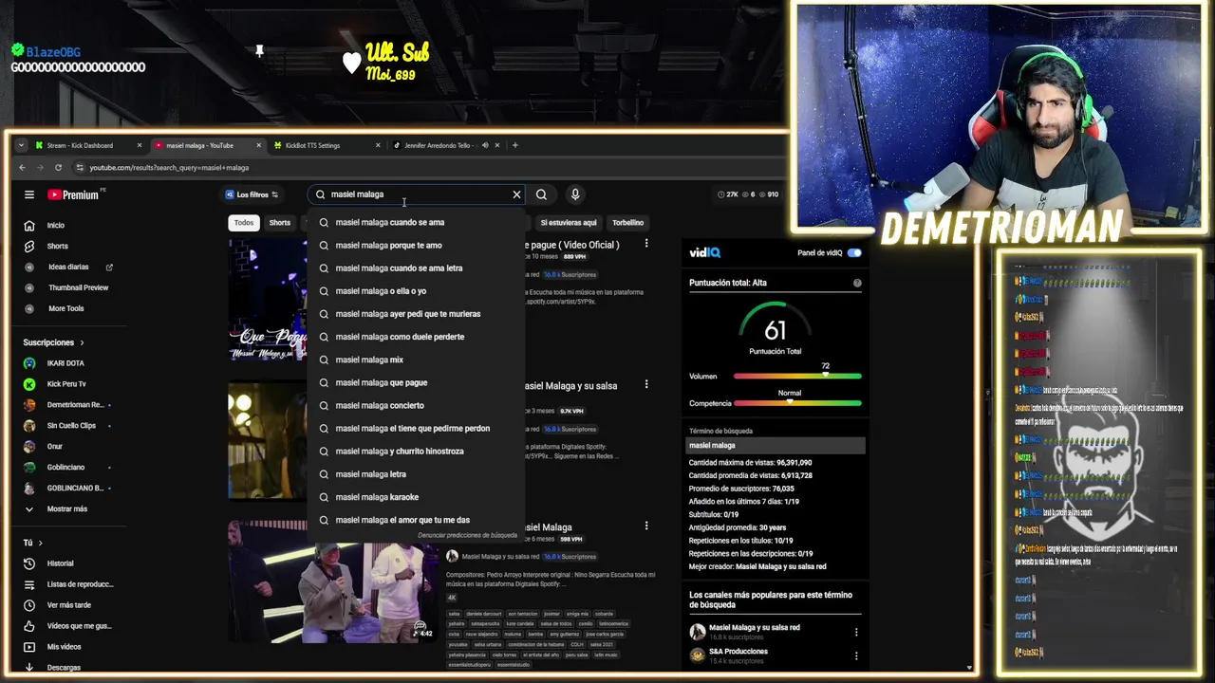Choose suggestion masiel malaga concierto
The height and width of the screenshot is (683, 1215).
[x=416, y=405]
